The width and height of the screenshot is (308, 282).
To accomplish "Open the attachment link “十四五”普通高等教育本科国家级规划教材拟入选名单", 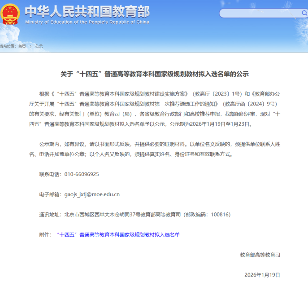I will [x=118, y=234].
